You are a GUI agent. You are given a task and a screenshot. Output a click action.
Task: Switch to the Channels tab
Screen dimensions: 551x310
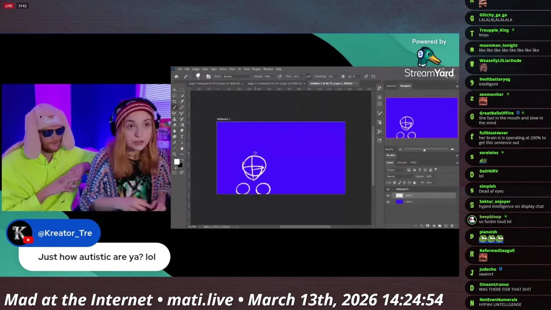pos(402,162)
